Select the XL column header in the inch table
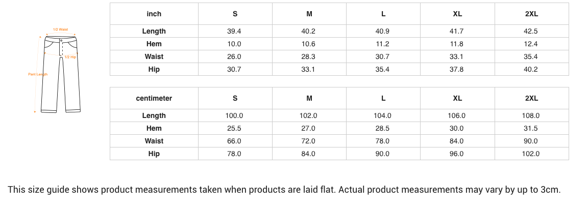This screenshot has width=588, height=209. pyautogui.click(x=457, y=14)
